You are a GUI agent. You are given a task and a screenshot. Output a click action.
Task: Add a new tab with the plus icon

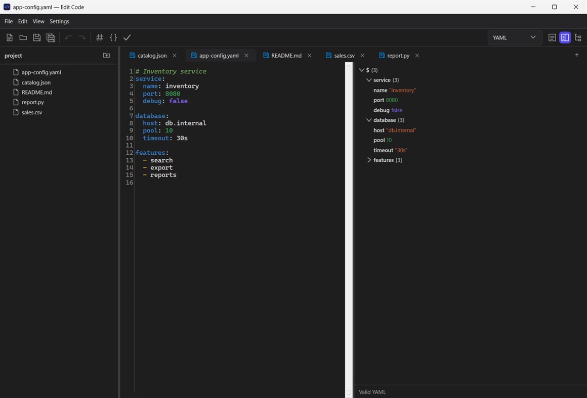[x=577, y=55]
